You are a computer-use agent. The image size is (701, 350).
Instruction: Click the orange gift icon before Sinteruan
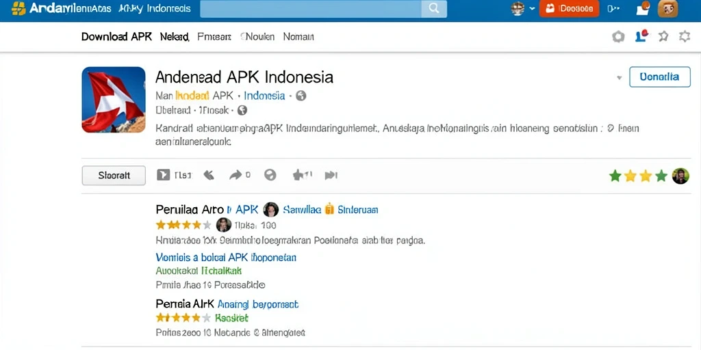point(329,209)
